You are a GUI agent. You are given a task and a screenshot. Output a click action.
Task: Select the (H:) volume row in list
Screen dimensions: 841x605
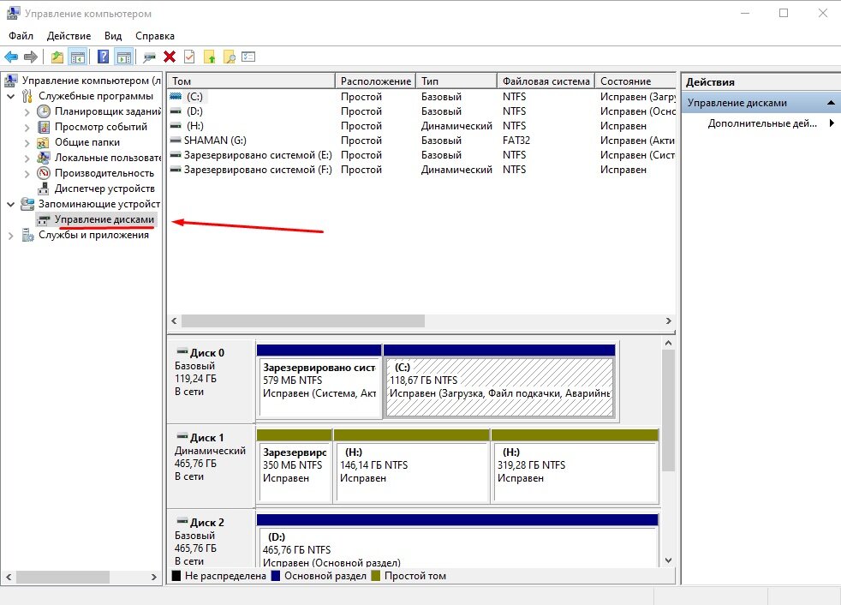(x=421, y=126)
